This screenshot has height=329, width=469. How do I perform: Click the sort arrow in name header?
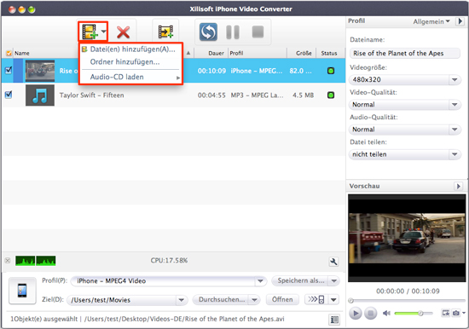(x=188, y=53)
